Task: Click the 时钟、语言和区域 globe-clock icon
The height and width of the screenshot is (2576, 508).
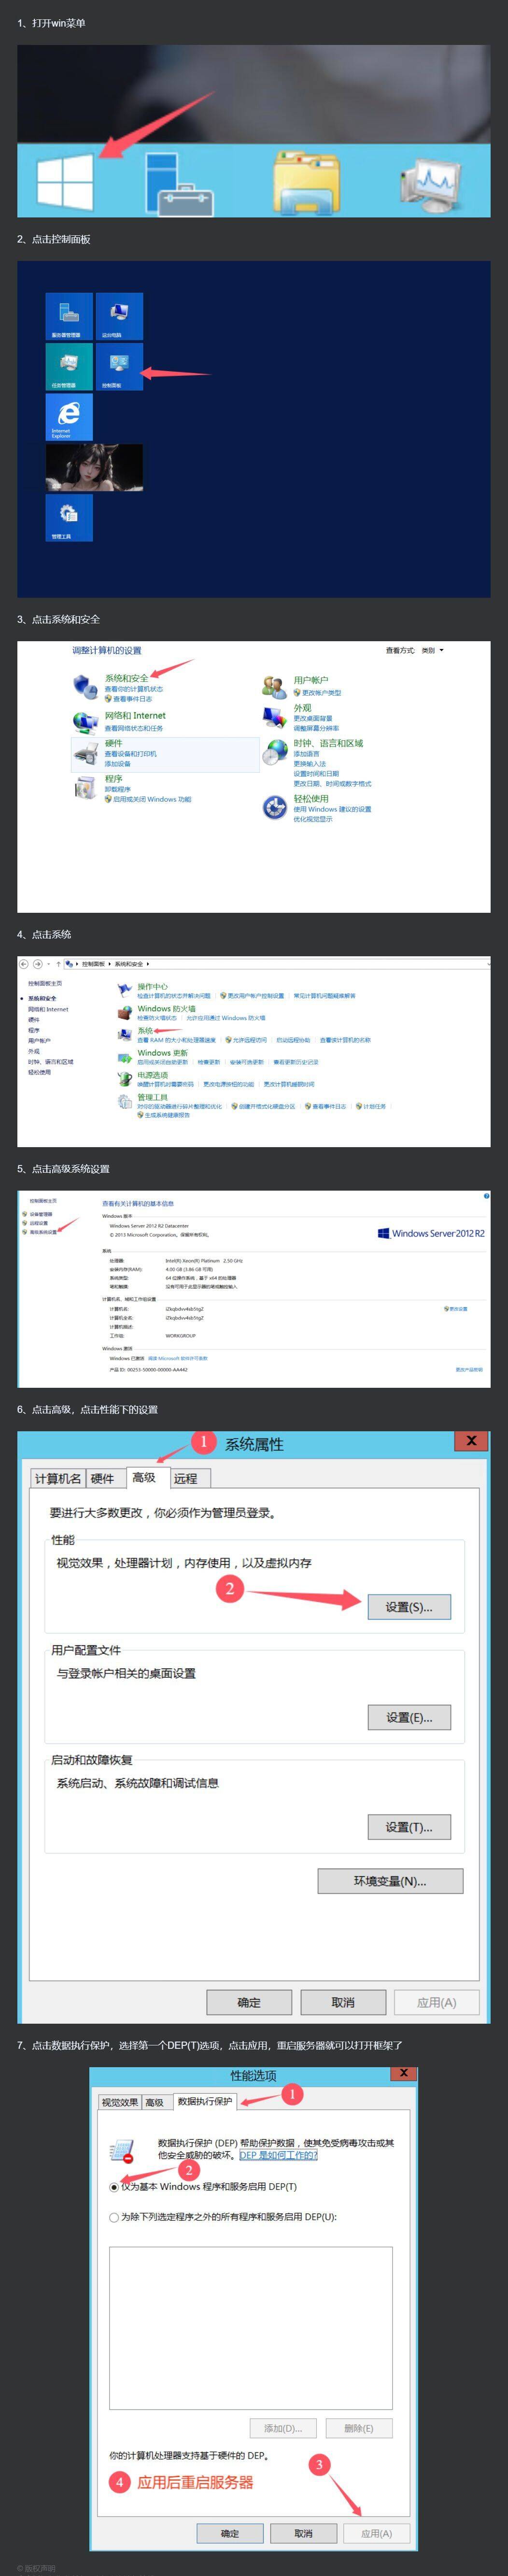Action: 274,753
